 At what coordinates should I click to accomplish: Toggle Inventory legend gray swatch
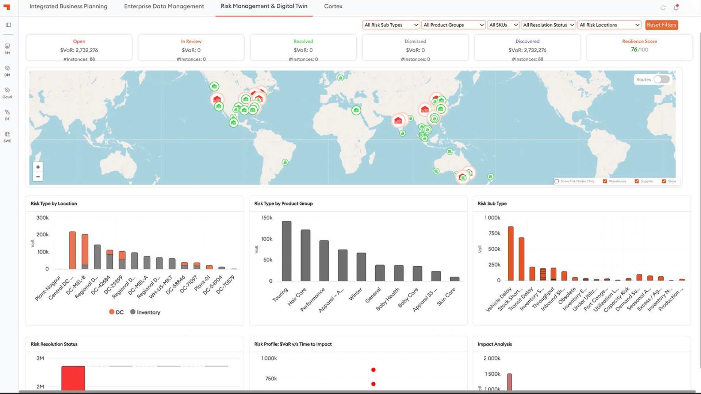(x=133, y=312)
